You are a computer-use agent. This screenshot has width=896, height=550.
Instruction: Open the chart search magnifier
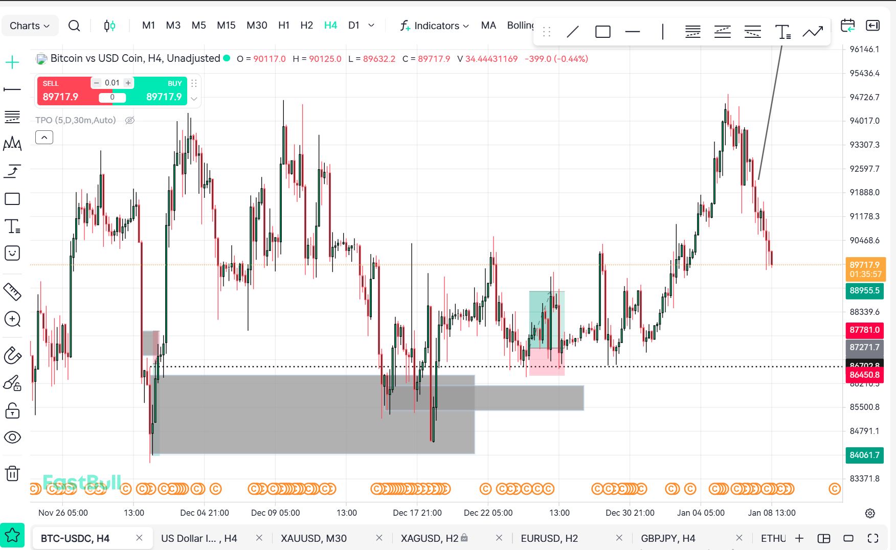pos(74,26)
